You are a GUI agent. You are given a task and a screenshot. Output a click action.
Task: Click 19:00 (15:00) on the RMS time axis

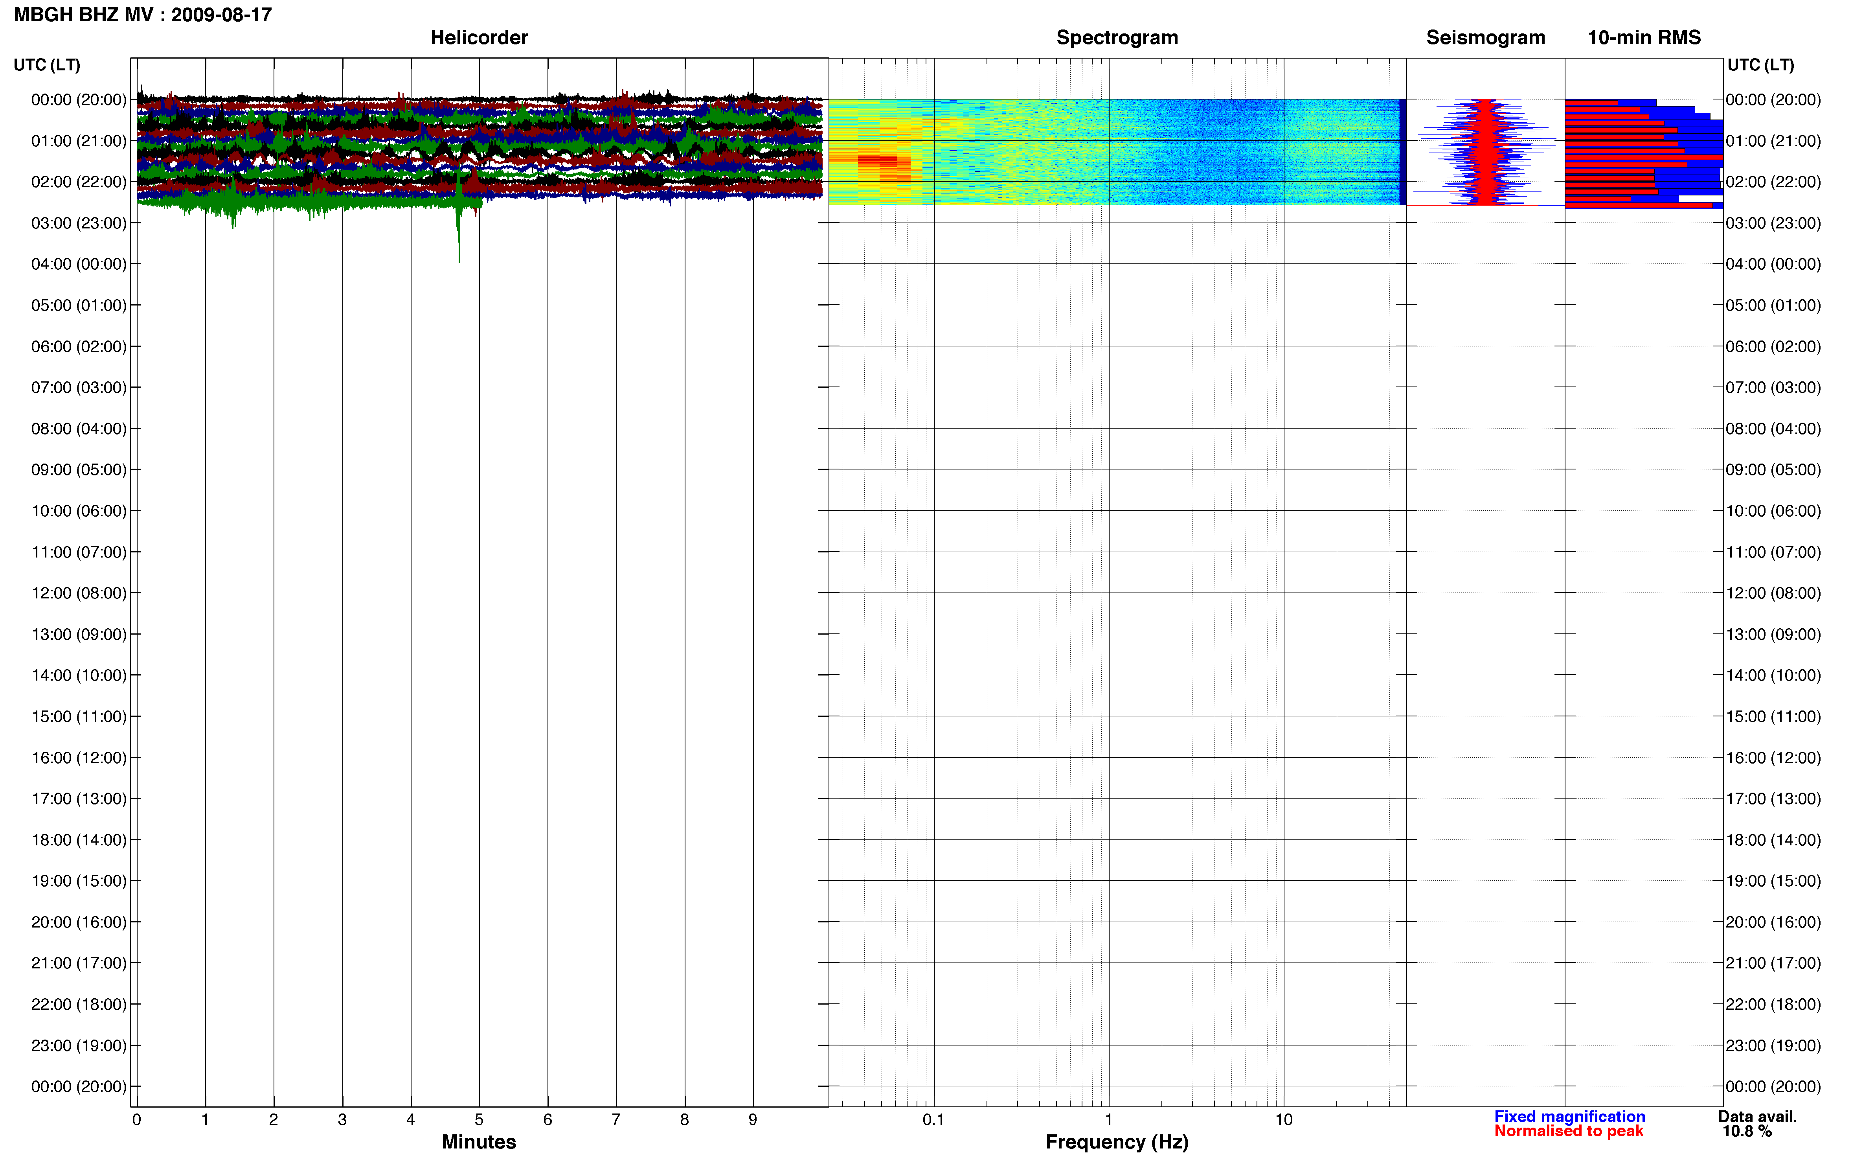click(x=1773, y=881)
